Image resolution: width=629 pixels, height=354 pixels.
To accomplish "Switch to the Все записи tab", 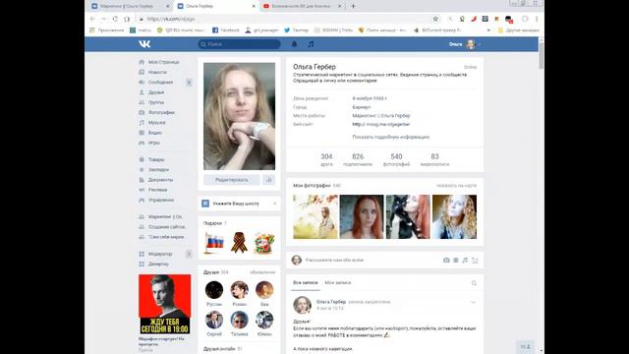I will coord(306,283).
